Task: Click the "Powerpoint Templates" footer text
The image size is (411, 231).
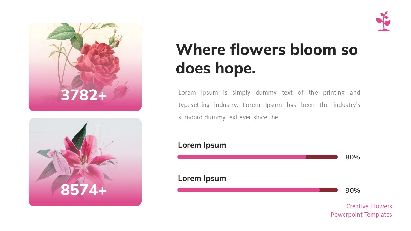Action: [x=361, y=214]
